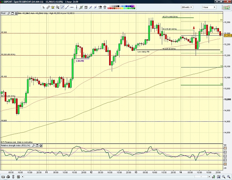Viewport: 232px width, 180px height.
Task: Maximize the Price panel window icon
Action: pos(12,13)
